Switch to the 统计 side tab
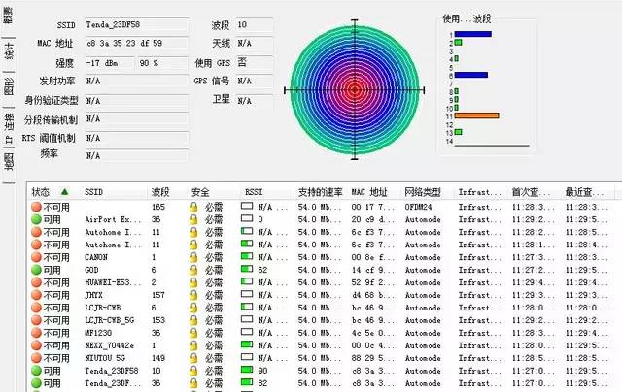 9,49
